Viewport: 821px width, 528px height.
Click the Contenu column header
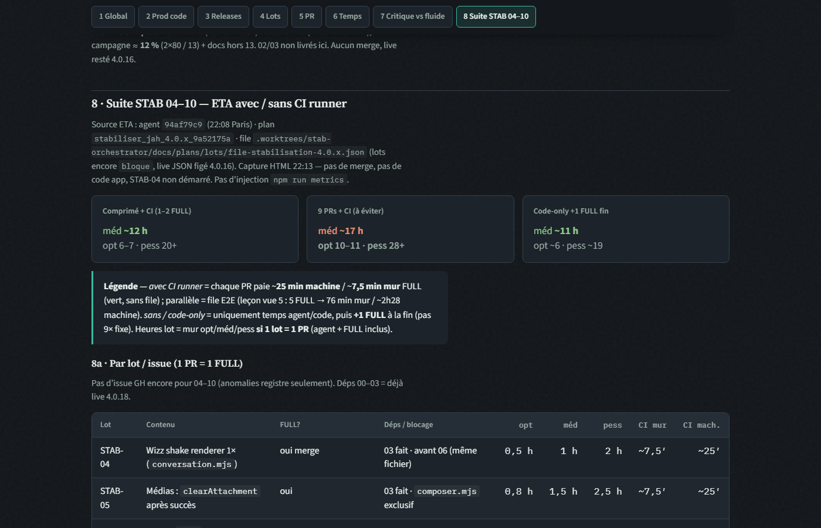161,425
